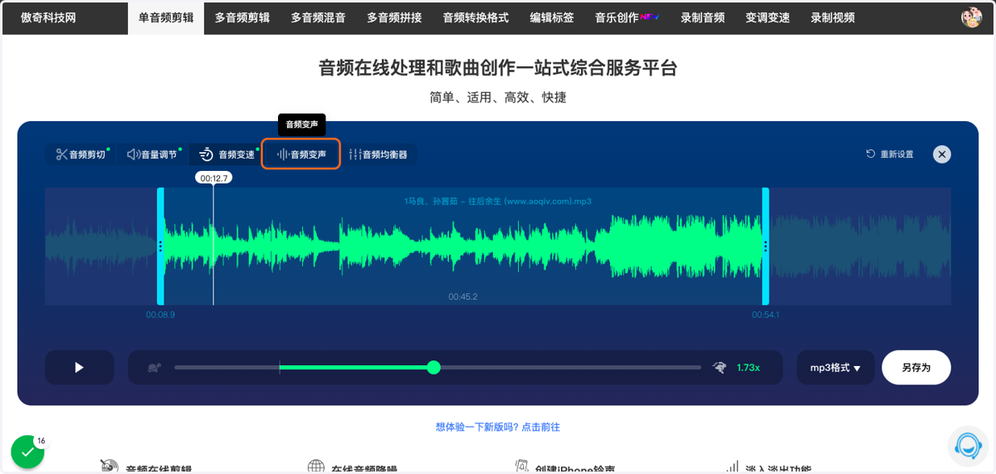Open the 多音频混音 tab

(x=318, y=17)
